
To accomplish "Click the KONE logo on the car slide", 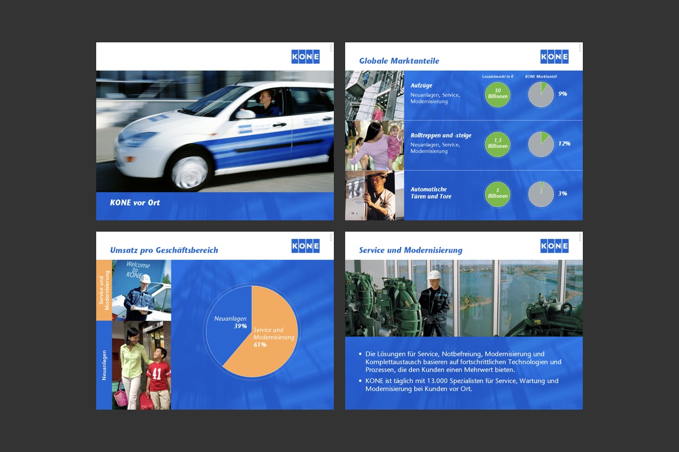I will pyautogui.click(x=306, y=56).
